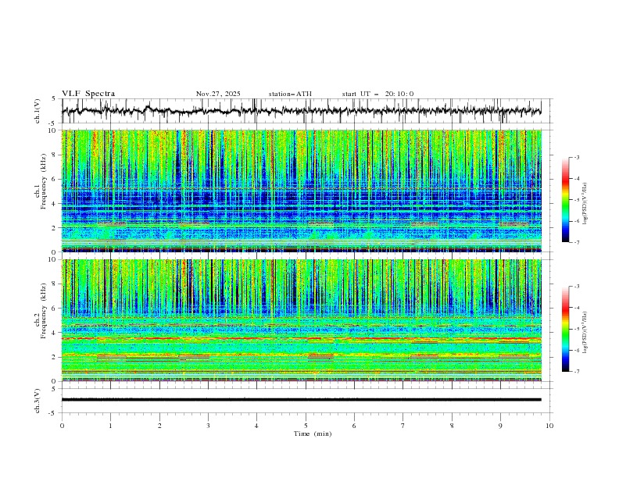The height and width of the screenshot is (478, 619).
Task: Click the ch.2 "Frequency (kHz)" axis label
Action: [43, 310]
